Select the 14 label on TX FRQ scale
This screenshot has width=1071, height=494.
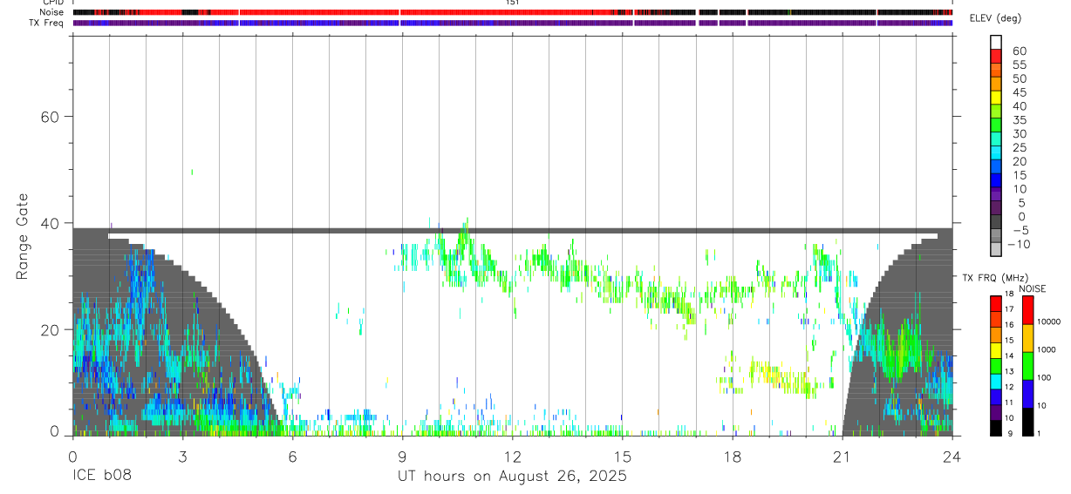click(1009, 356)
